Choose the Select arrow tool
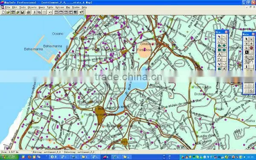The image size is (256, 160). (x=246, y=39)
